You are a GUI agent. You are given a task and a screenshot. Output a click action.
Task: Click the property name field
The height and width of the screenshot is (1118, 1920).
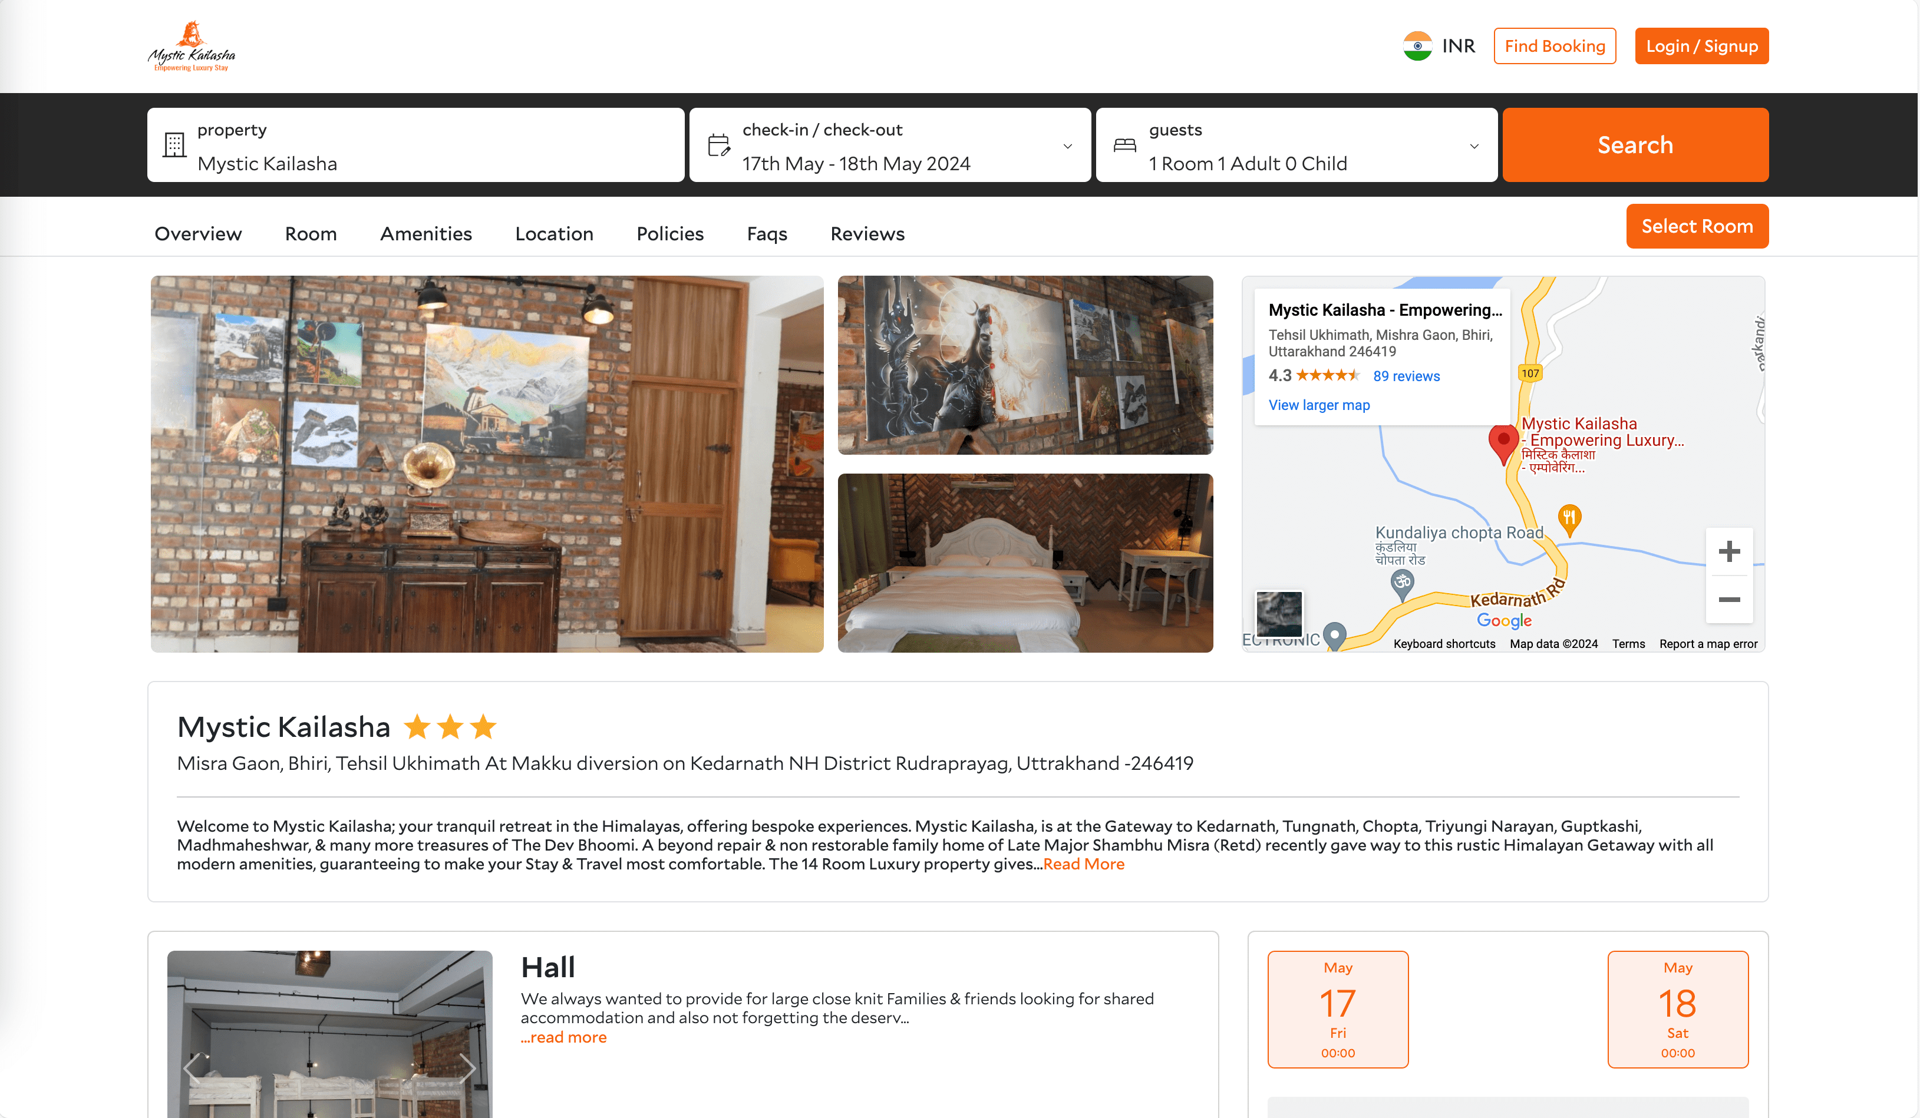[x=416, y=145]
